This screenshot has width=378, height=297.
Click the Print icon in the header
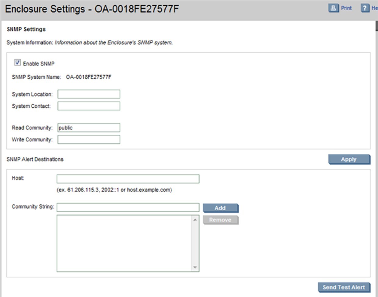tap(333, 8)
